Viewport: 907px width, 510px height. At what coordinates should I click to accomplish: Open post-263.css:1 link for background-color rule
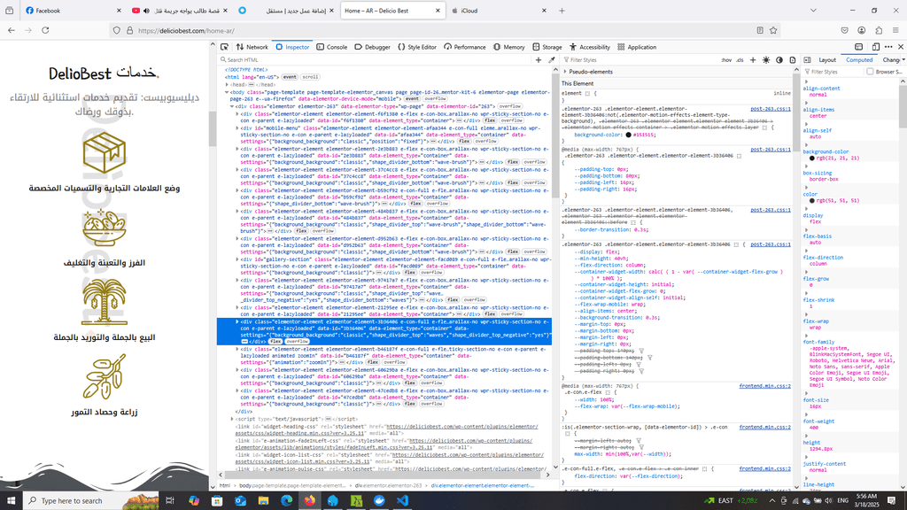pos(771,109)
